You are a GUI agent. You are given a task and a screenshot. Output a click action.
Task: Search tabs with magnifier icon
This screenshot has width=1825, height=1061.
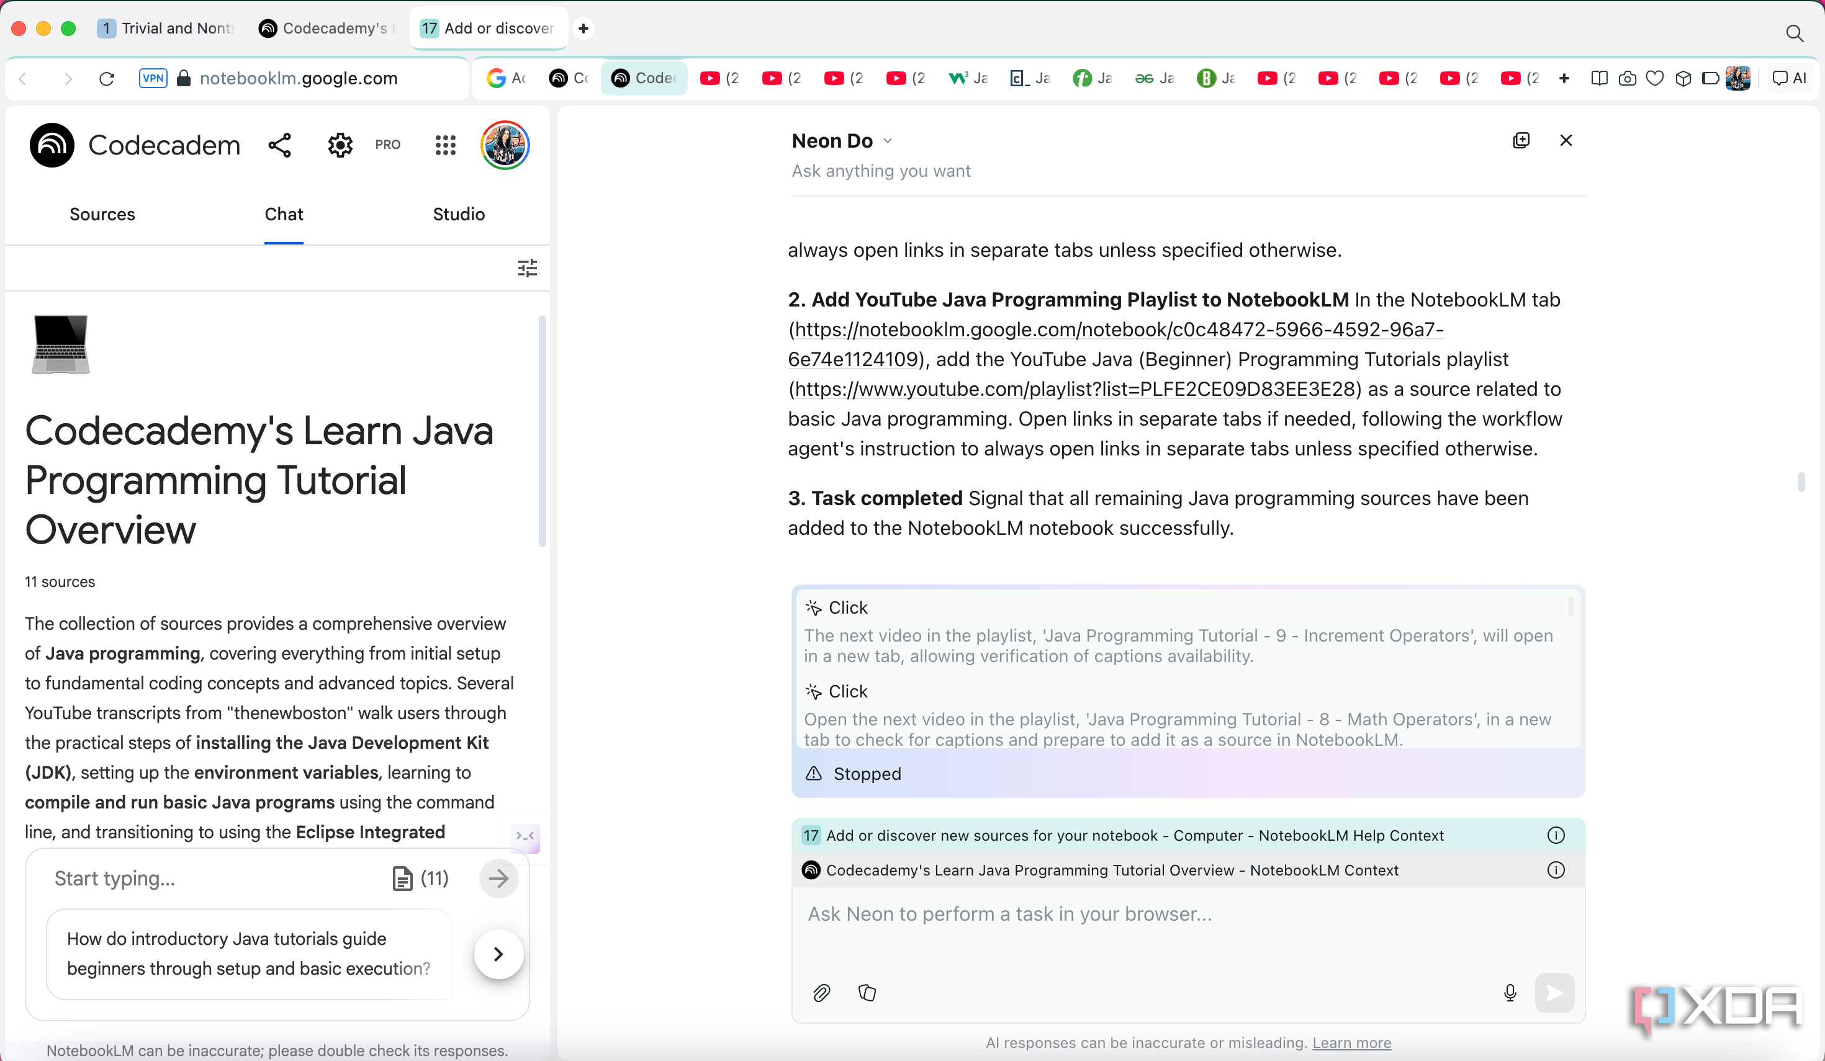click(x=1794, y=34)
